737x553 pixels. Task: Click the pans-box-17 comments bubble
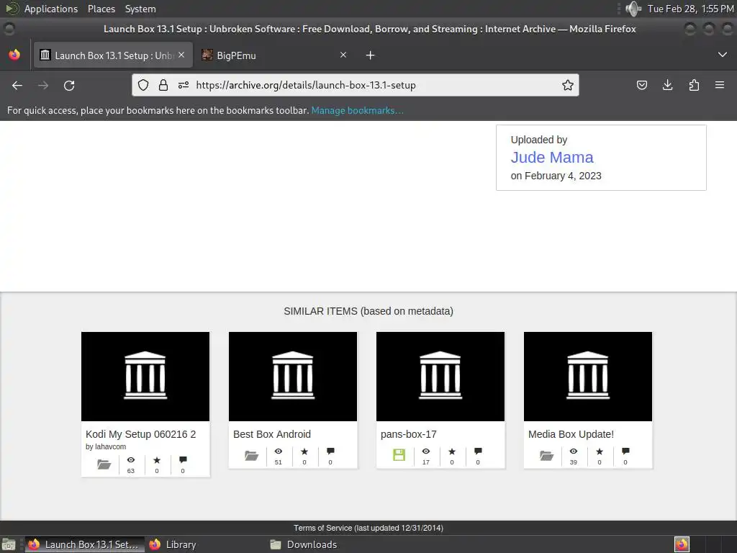[478, 451]
